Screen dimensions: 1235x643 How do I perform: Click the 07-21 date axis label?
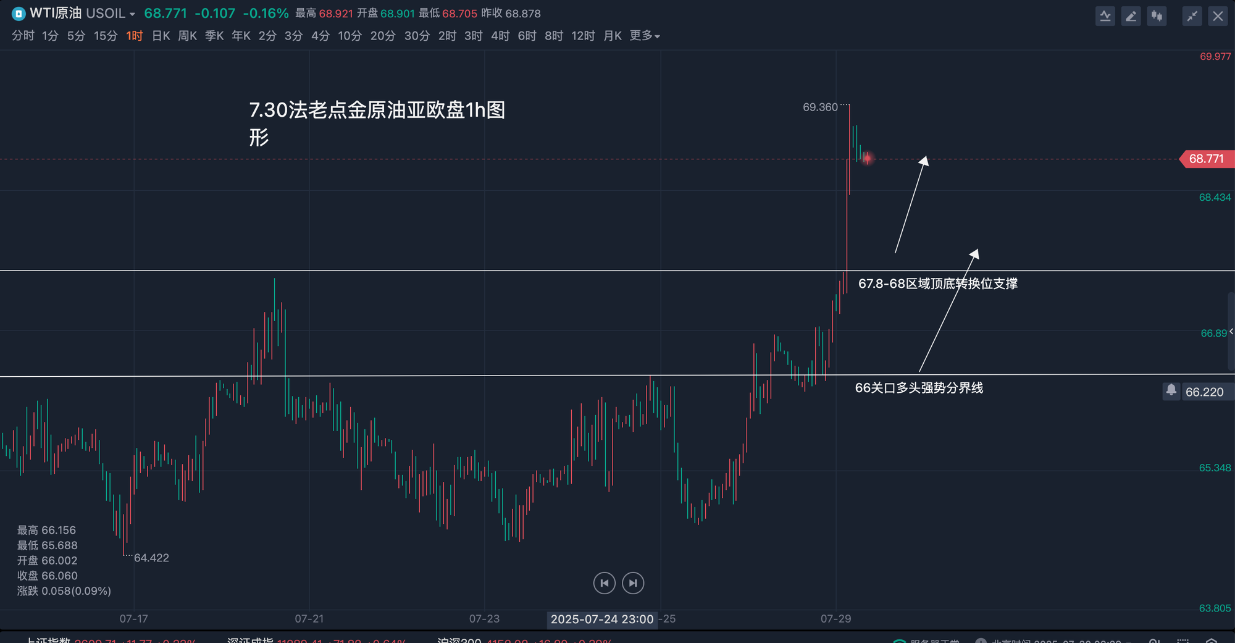[x=309, y=618]
